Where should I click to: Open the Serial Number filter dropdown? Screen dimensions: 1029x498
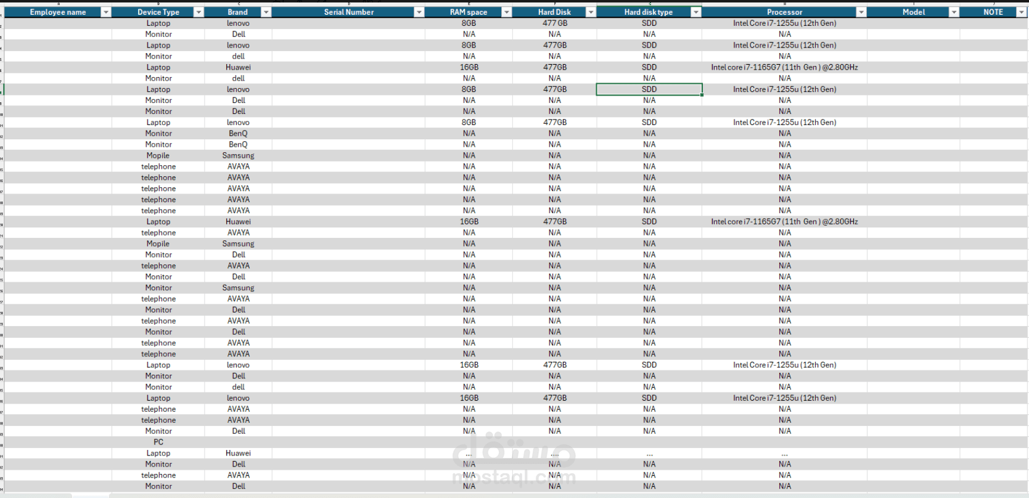[x=419, y=12]
